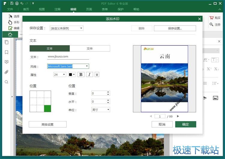
Task: Click the Undo arrow icon
Action: coord(22,3)
